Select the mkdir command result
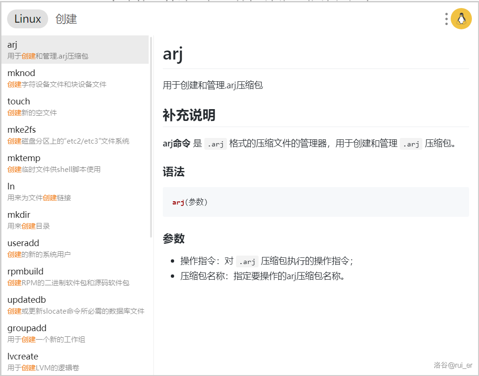The height and width of the screenshot is (376, 479). click(x=75, y=220)
